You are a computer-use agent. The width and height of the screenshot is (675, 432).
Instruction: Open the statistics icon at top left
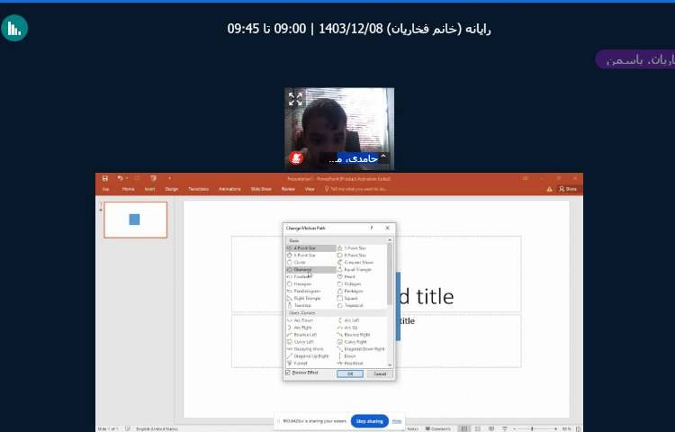click(13, 28)
